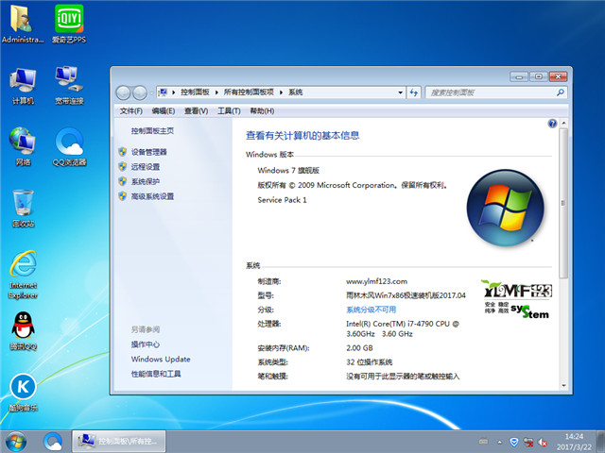The image size is (605, 453).
Task: Open 系统保护 (System protection) link
Action: point(146,181)
